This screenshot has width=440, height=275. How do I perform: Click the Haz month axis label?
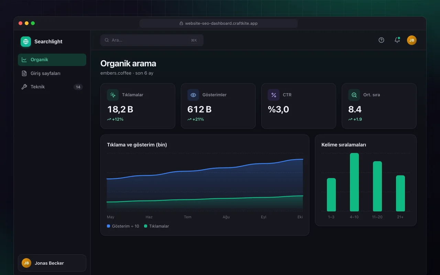[149, 217]
